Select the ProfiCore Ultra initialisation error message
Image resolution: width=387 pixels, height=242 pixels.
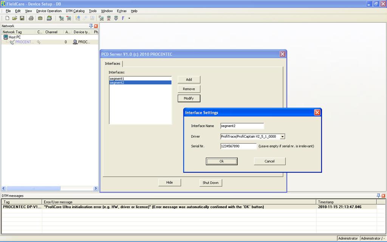179,207
